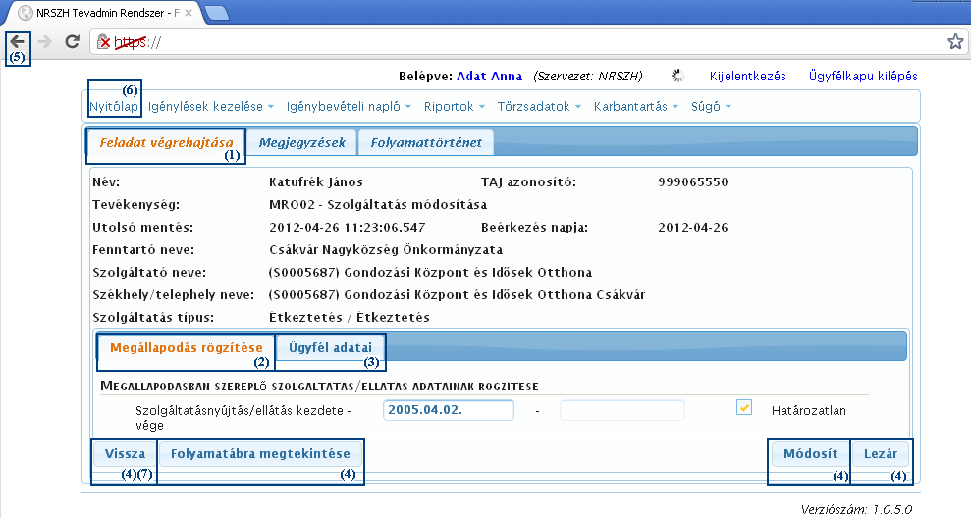Click the Kijelentkezés link

747,77
